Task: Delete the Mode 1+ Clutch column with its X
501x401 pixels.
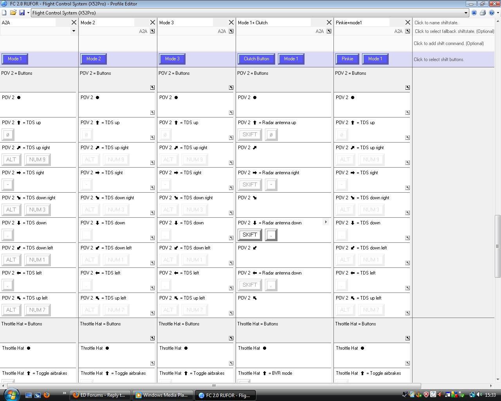Action: click(x=329, y=22)
